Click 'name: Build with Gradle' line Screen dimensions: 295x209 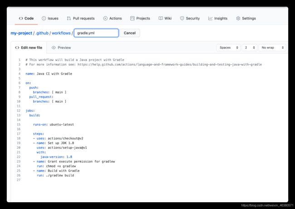[x=56, y=171]
